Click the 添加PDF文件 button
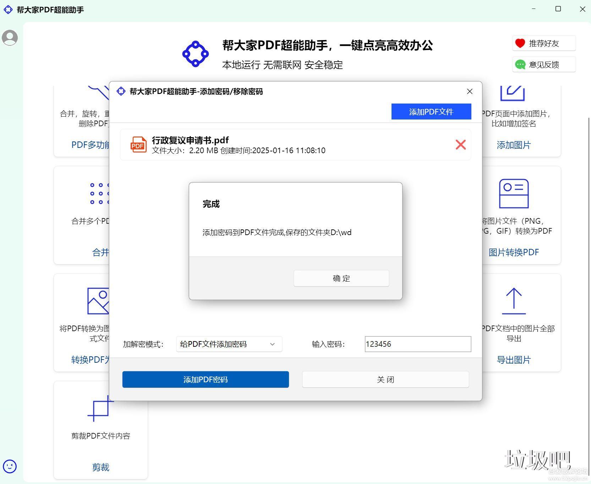 point(431,112)
